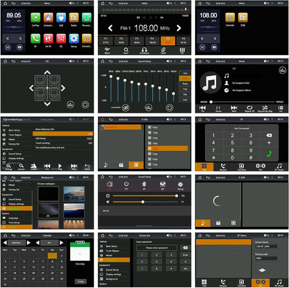Toggle the Loudness icon on the equalizer screen
Viewport: 289px width, 288px height.
pyautogui.click(x=126, y=108)
